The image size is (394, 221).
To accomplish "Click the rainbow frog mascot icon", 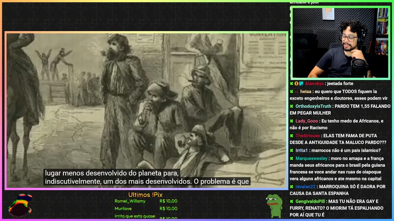I will click(x=21, y=205).
